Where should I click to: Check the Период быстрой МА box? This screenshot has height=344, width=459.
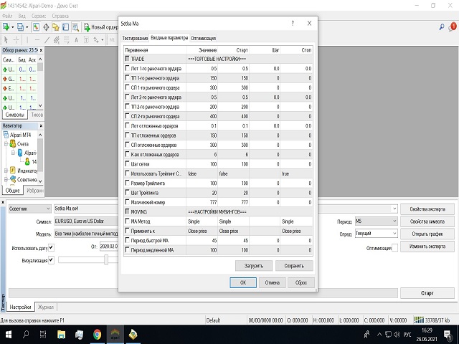[127, 240]
